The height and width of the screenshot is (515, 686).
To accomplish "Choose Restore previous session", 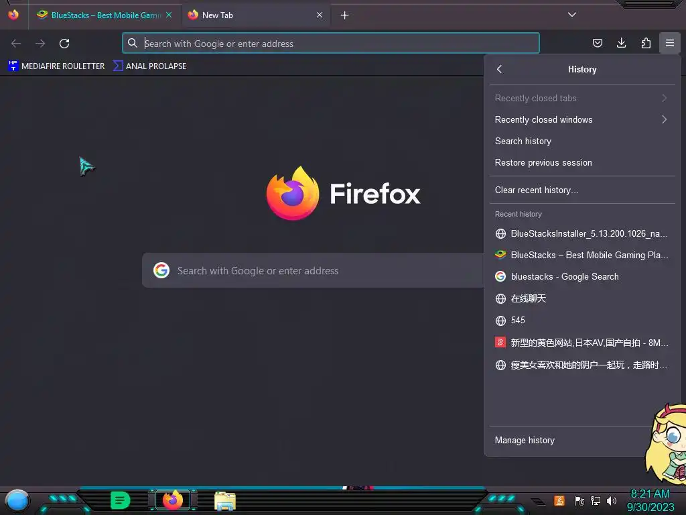I will [x=582, y=162].
